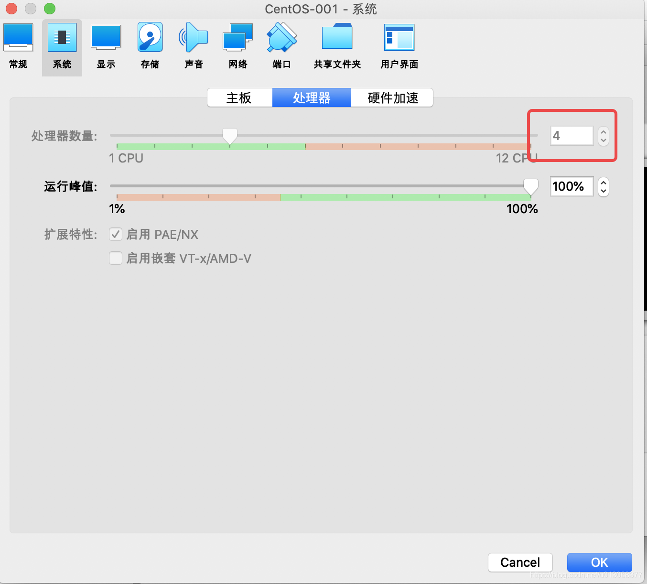This screenshot has width=647, height=584.
Task: Increase 运行峰值 with up stepper arrow
Action: coord(604,182)
